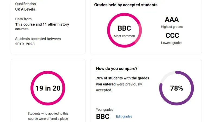Image resolution: width=217 pixels, height=122 pixels.
Task: Click the 19 in 20 pink circle
Action: 48,88
